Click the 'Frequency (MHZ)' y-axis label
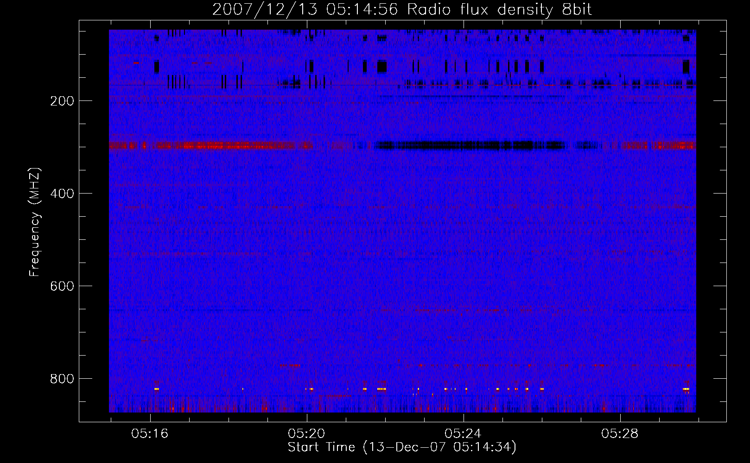The image size is (750, 463). (x=34, y=222)
